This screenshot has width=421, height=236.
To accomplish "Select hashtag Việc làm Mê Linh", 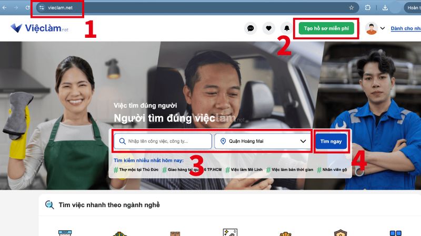I will [x=244, y=169].
